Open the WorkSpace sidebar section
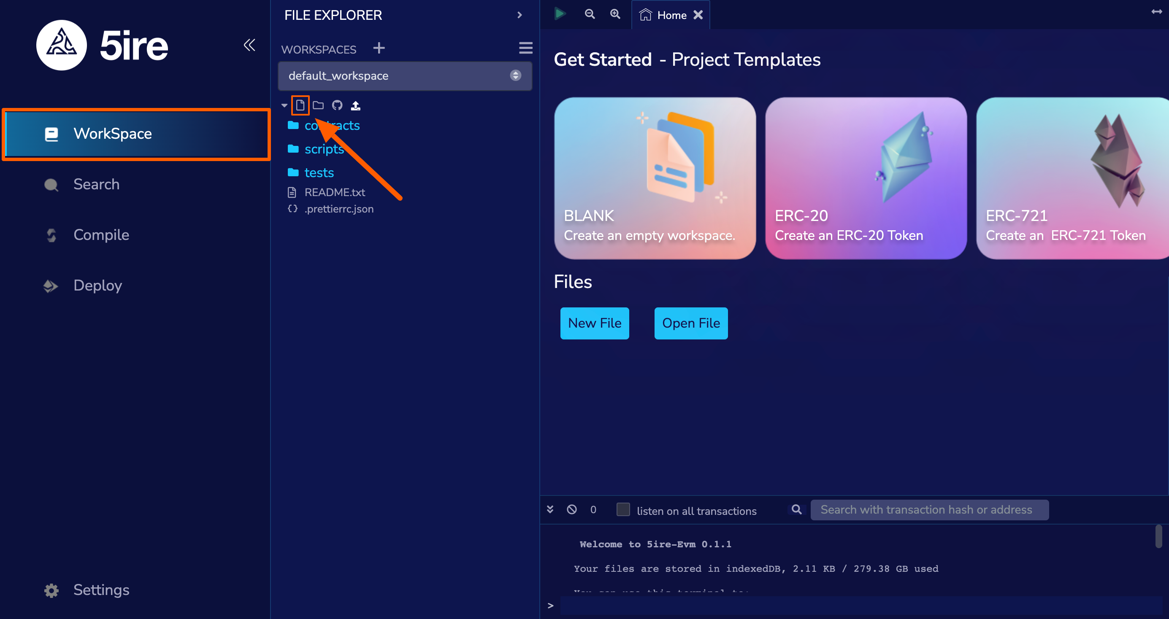Image resolution: width=1169 pixels, height=619 pixels. tap(136, 134)
